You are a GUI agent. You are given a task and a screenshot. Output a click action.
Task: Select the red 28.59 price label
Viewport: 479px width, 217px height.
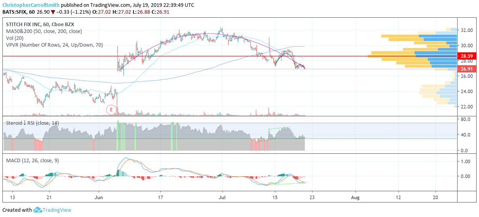tap(467, 56)
